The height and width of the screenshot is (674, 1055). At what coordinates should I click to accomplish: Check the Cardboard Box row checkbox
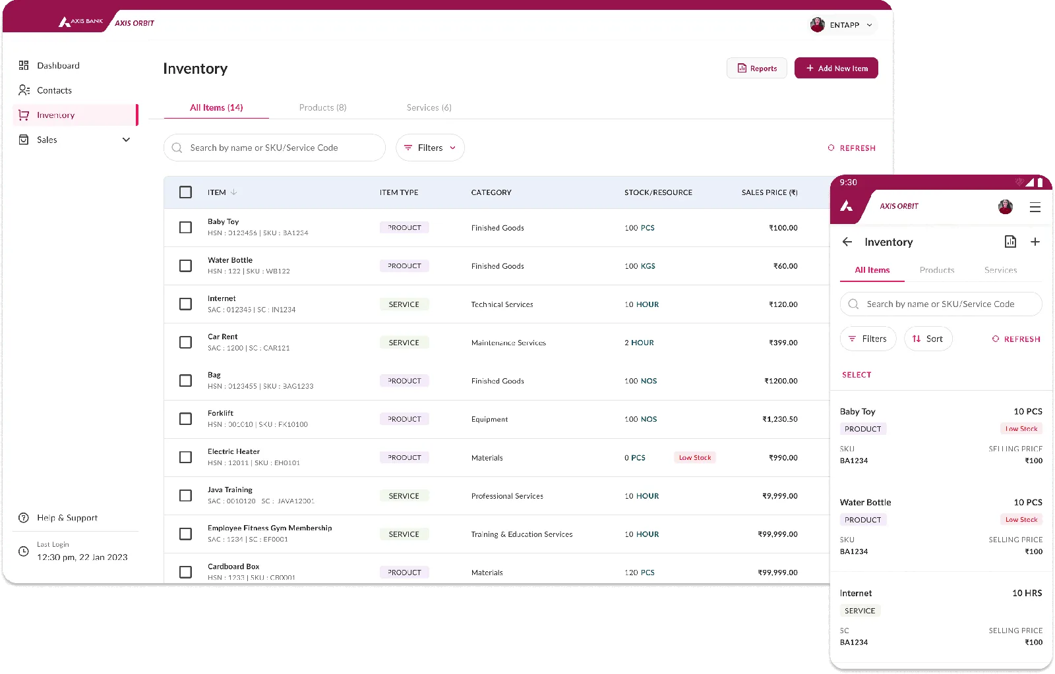pos(186,572)
